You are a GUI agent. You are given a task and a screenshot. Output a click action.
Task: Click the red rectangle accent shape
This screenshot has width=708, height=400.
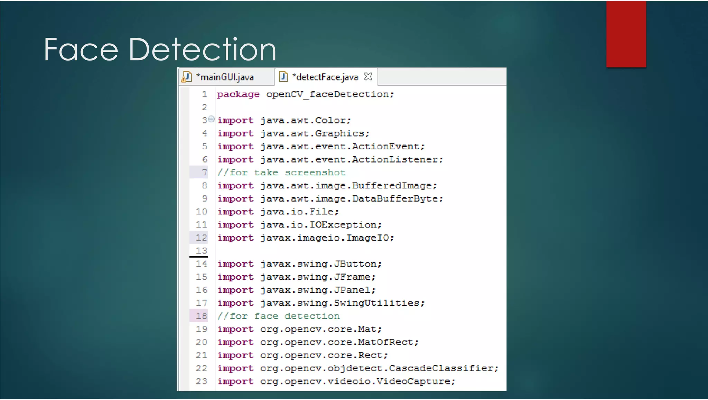tap(626, 34)
